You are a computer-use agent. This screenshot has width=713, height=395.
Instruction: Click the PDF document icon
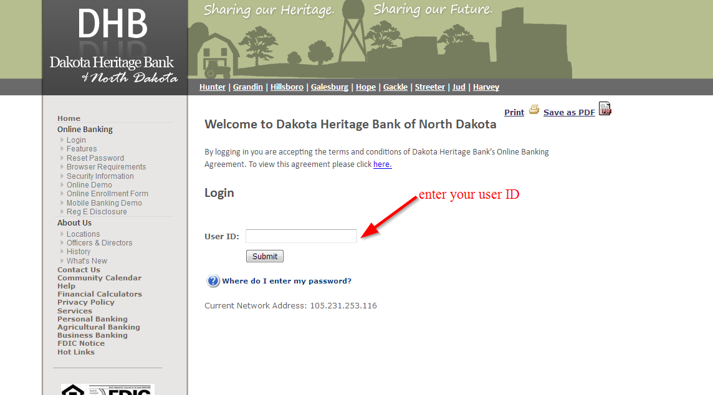coord(605,108)
